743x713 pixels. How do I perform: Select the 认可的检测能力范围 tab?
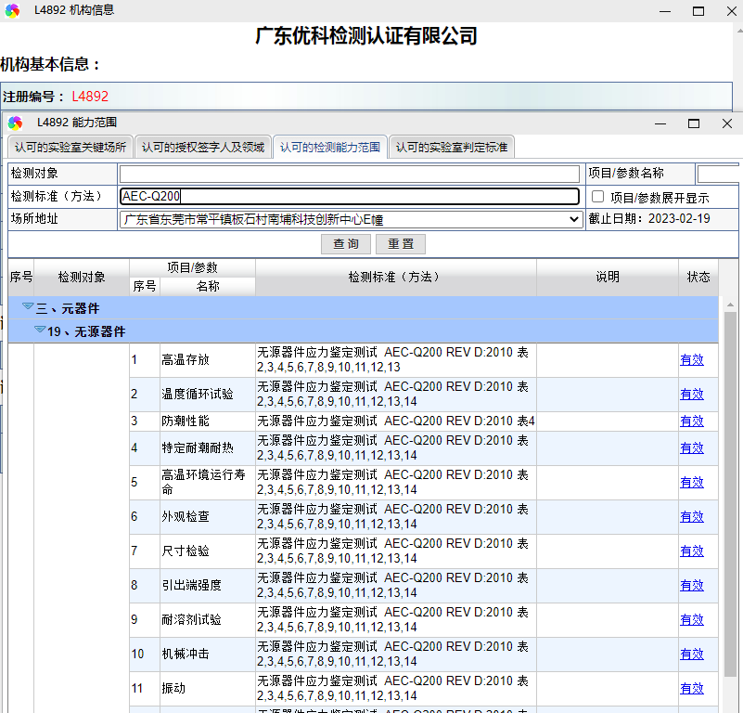click(330, 146)
